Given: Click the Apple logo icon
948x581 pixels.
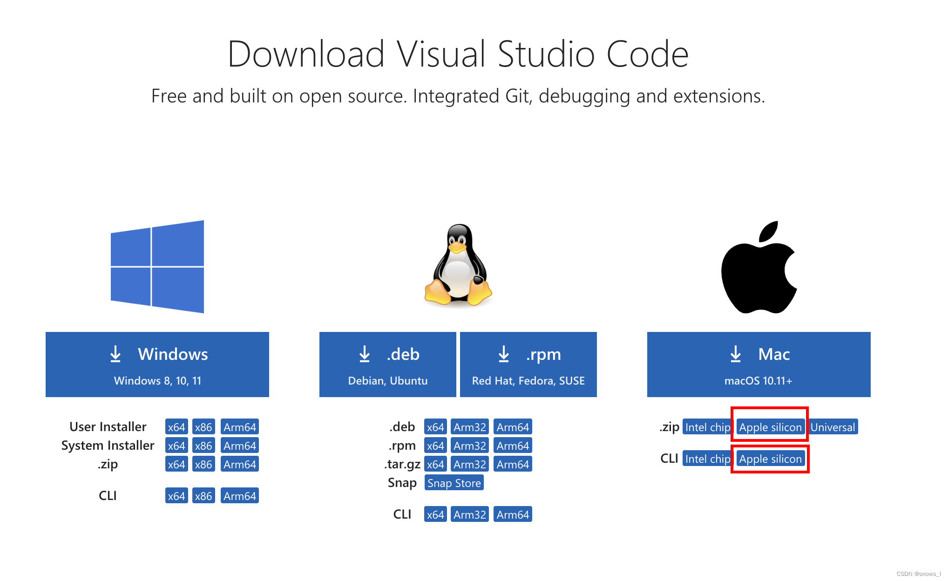Looking at the screenshot, I should click(x=759, y=267).
